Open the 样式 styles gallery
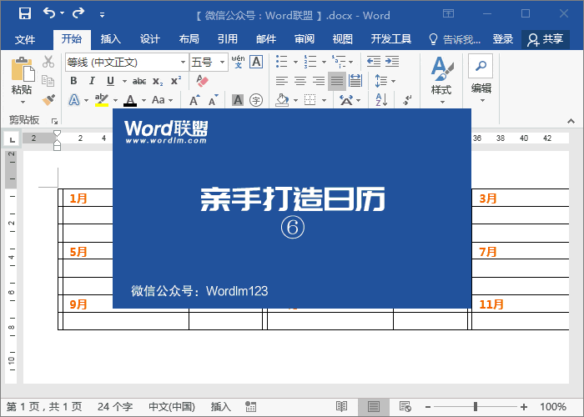The image size is (584, 417). (x=441, y=80)
